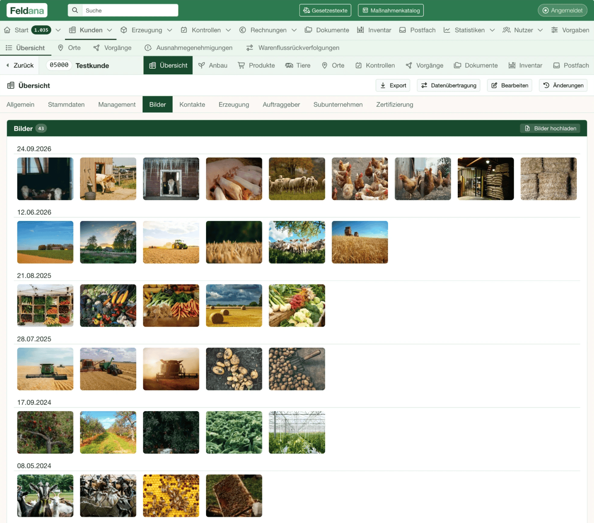The image size is (594, 523).
Task: Click the Angemeldet status button
Action: point(562,10)
